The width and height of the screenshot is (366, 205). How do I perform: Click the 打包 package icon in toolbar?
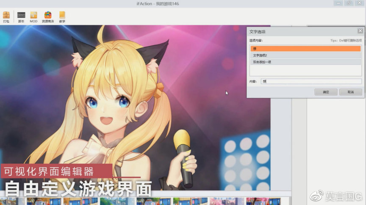6,17
